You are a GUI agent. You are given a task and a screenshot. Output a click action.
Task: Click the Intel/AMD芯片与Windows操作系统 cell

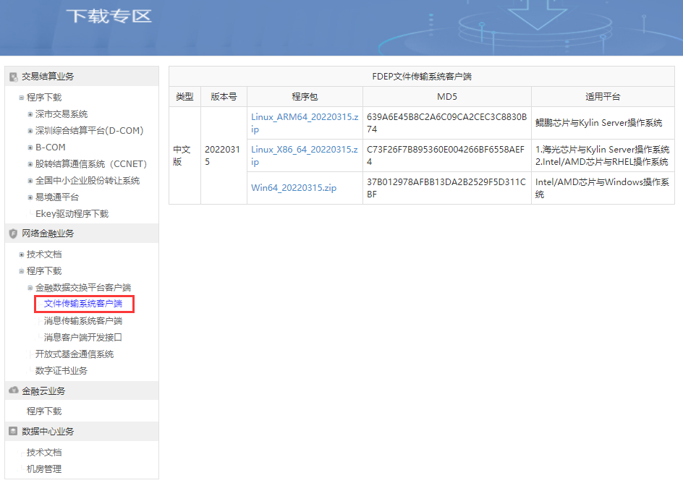pos(602,188)
